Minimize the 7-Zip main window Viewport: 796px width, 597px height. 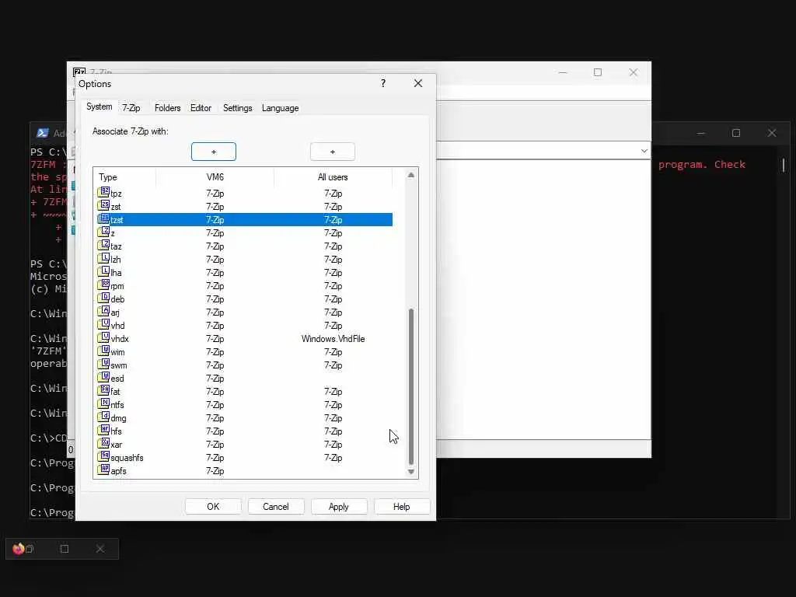[x=563, y=72]
